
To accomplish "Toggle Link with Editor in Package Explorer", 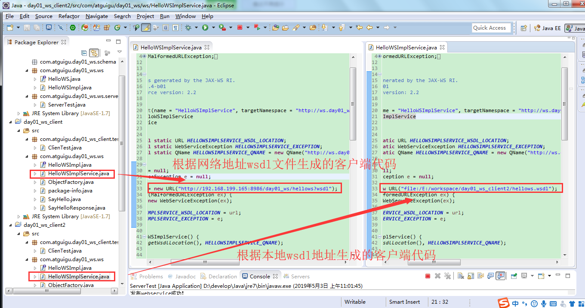I will [x=94, y=53].
